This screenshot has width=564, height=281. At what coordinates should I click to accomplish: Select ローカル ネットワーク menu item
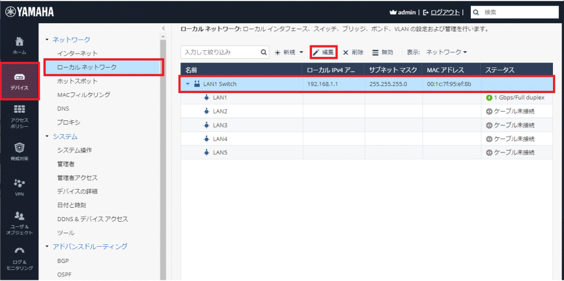click(86, 67)
